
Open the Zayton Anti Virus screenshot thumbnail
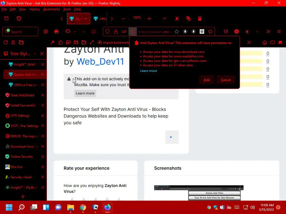[199, 193]
